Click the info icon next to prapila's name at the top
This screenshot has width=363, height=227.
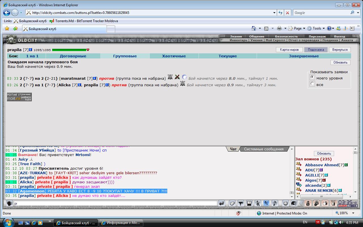pyautogui.click(x=31, y=50)
